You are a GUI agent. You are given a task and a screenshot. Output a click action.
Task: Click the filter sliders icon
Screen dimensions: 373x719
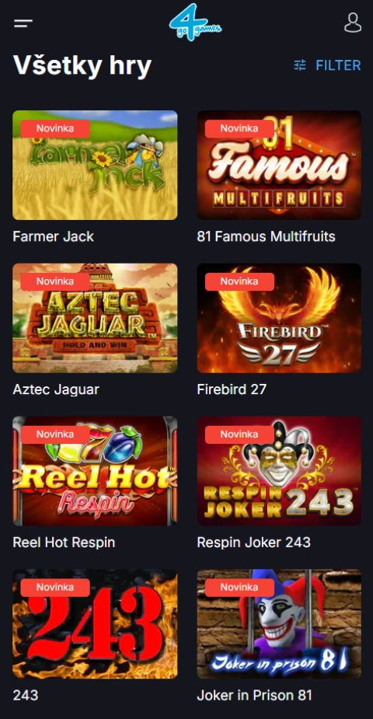[300, 65]
